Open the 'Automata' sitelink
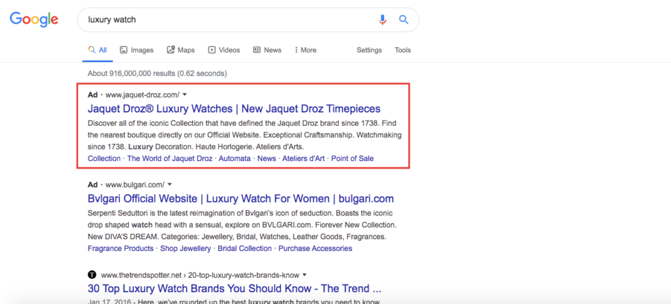The image size is (671, 304). pyautogui.click(x=235, y=159)
